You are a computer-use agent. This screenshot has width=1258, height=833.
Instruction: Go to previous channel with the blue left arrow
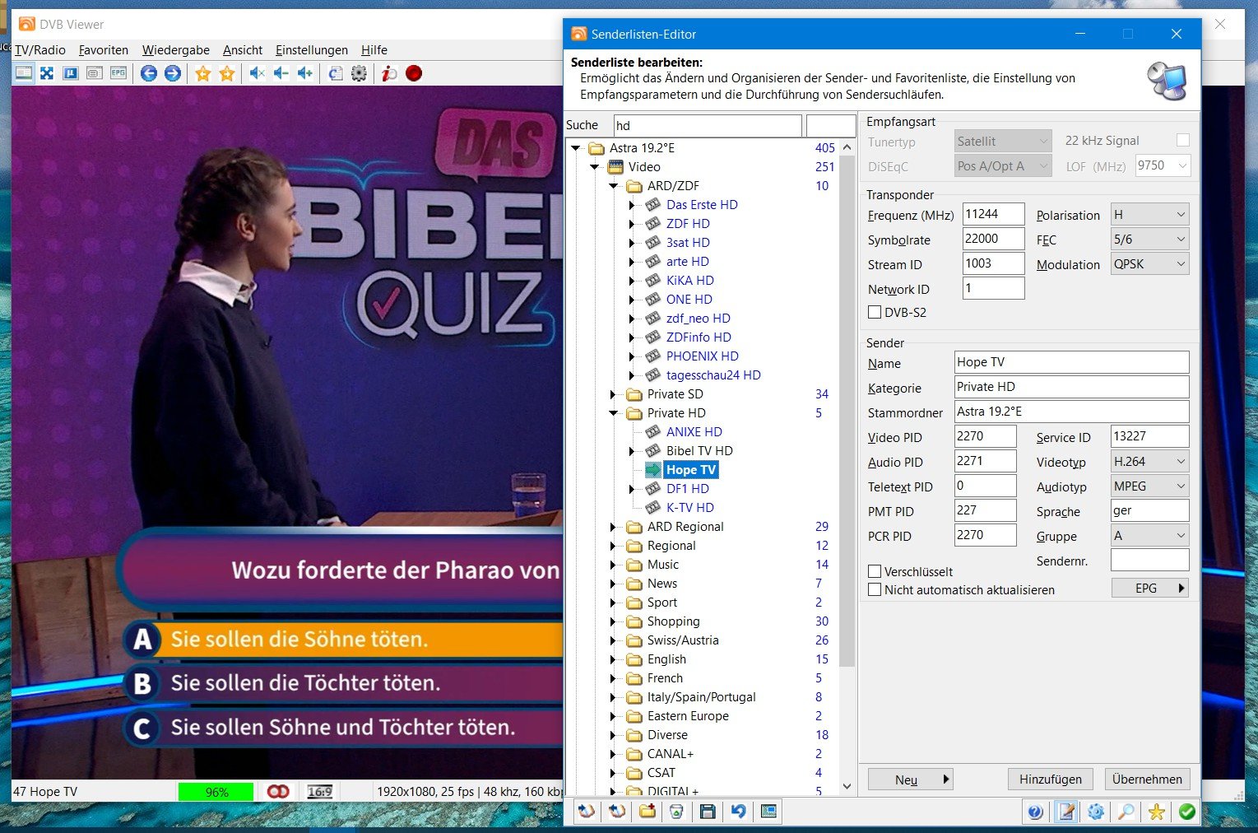pyautogui.click(x=149, y=73)
